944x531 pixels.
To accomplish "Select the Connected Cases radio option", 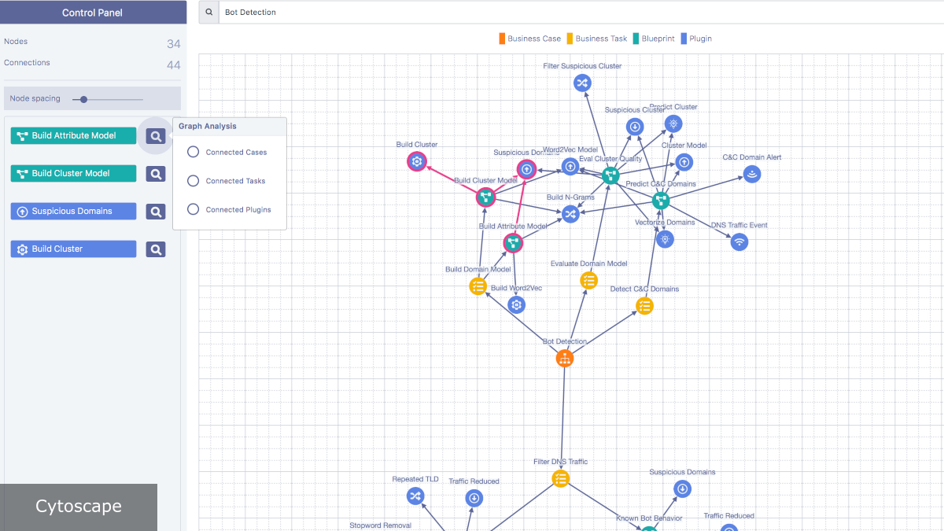I will pos(193,152).
